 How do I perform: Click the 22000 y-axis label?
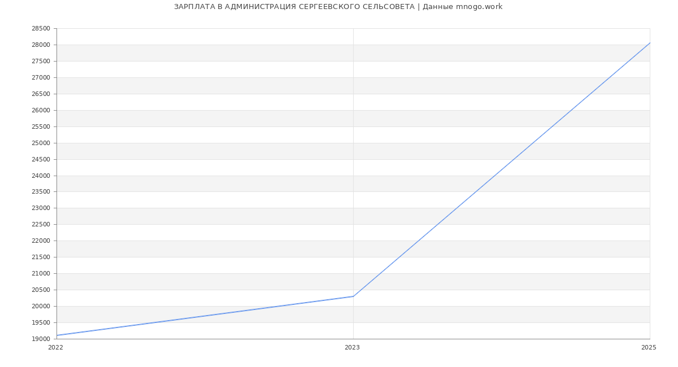(x=41, y=241)
